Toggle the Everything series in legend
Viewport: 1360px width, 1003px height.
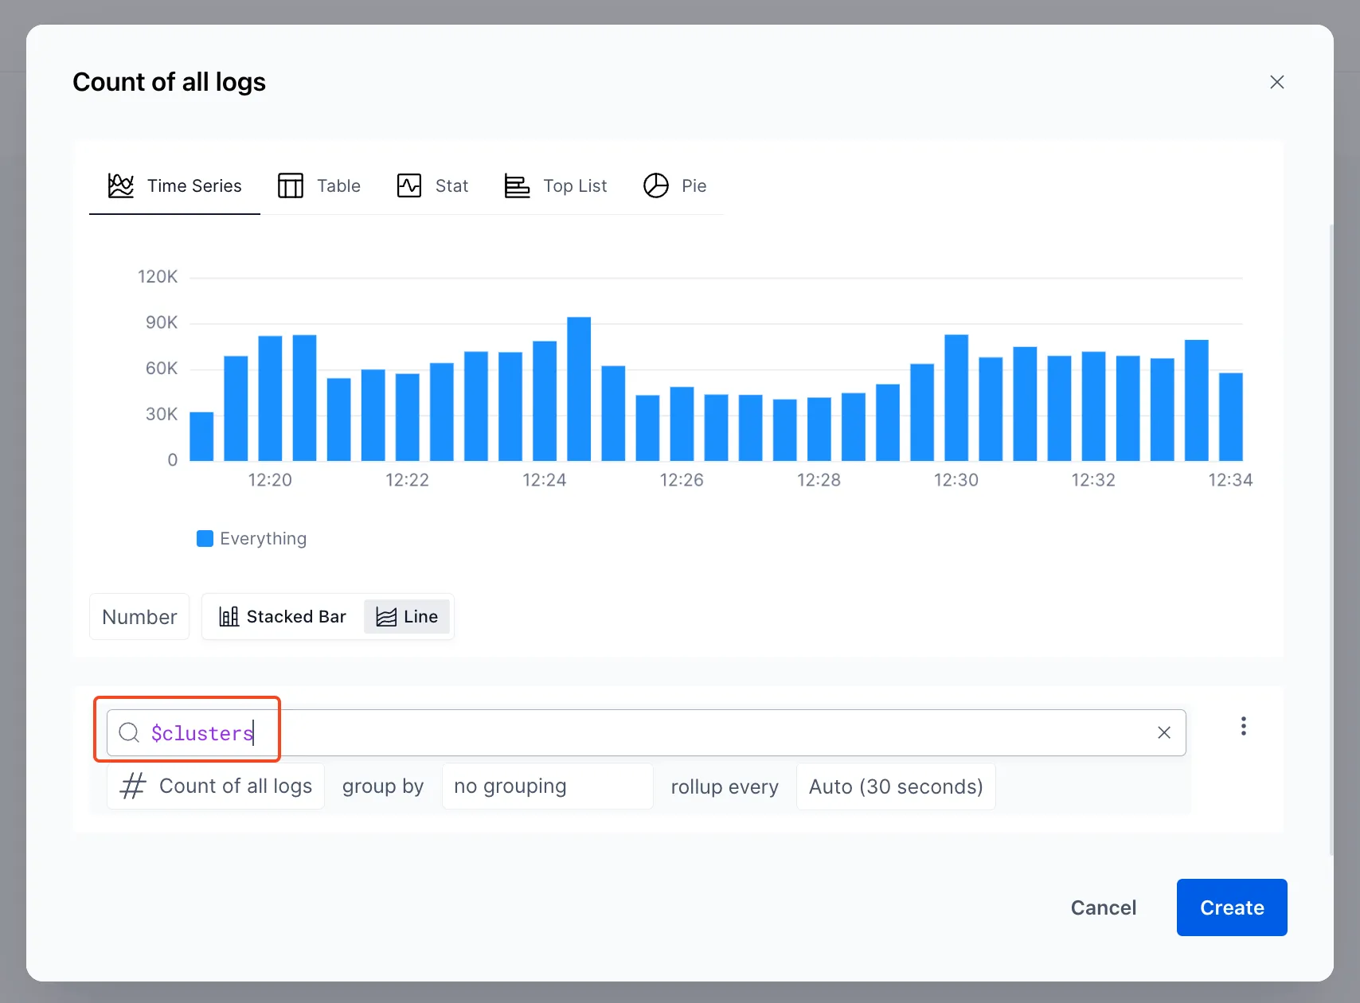pos(252,539)
